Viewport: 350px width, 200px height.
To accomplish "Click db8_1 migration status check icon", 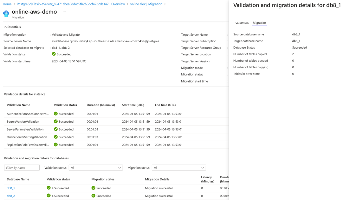I will coord(93,188).
